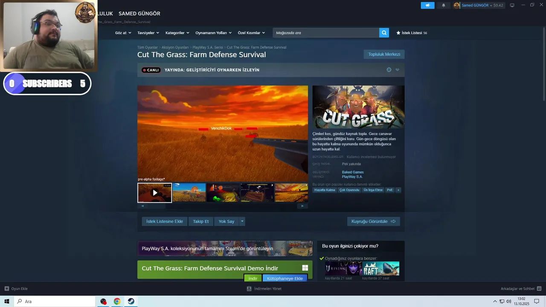Select the Hayatta Kalma tag

pyautogui.click(x=325, y=190)
